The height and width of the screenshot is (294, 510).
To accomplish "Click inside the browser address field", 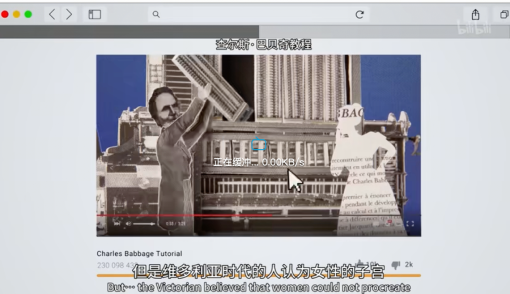I will (x=259, y=14).
